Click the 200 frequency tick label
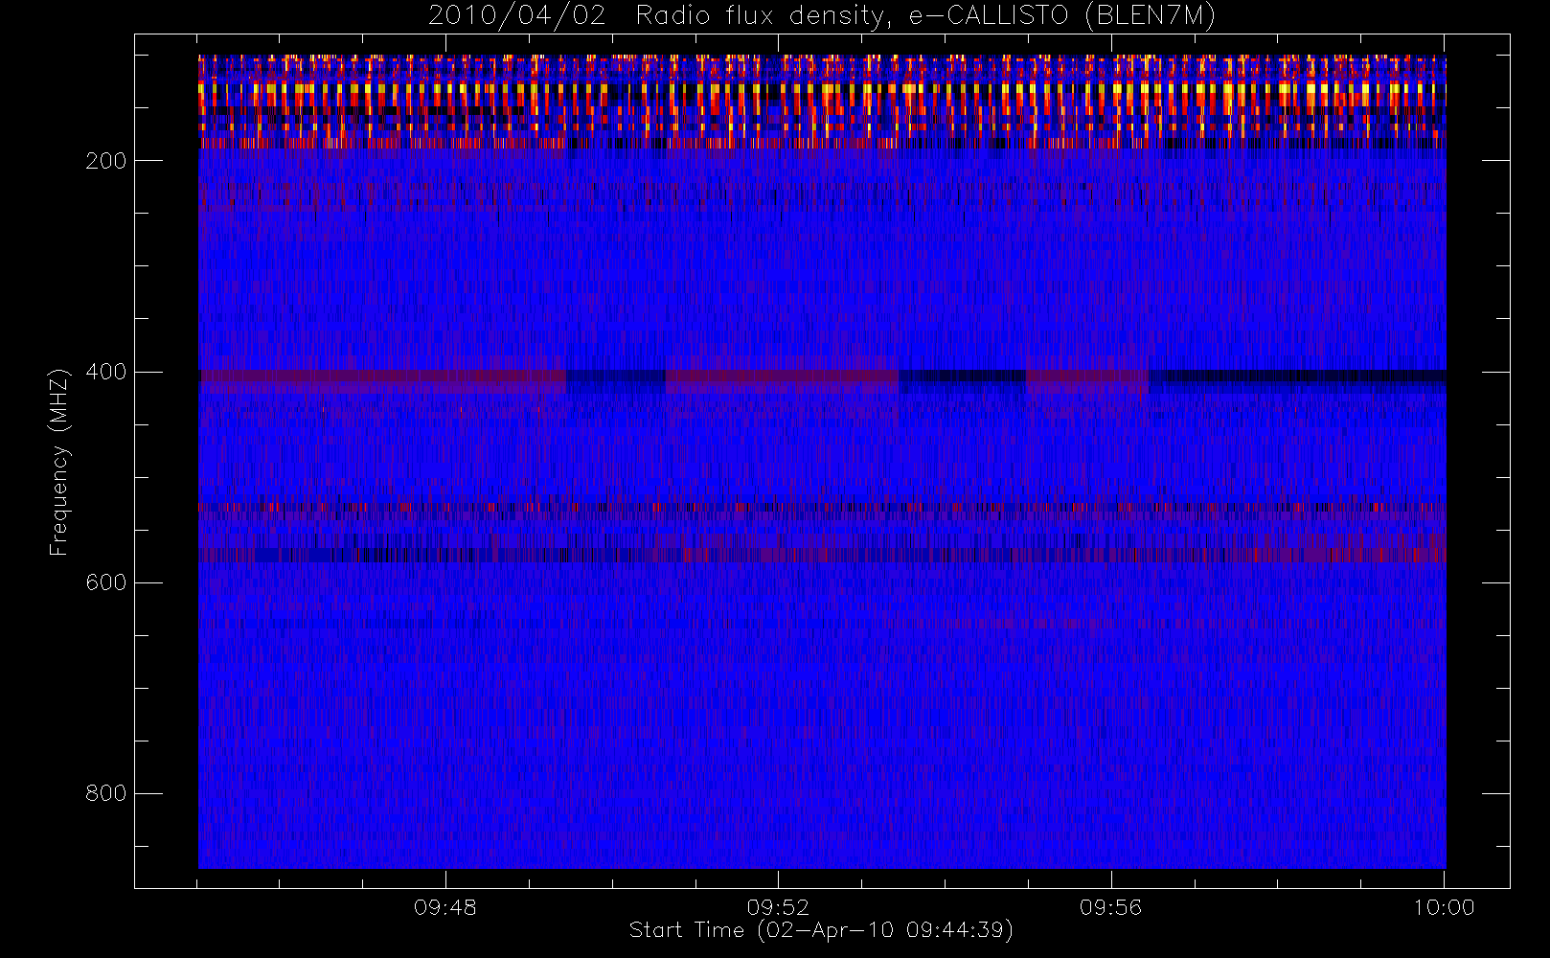 (x=106, y=161)
